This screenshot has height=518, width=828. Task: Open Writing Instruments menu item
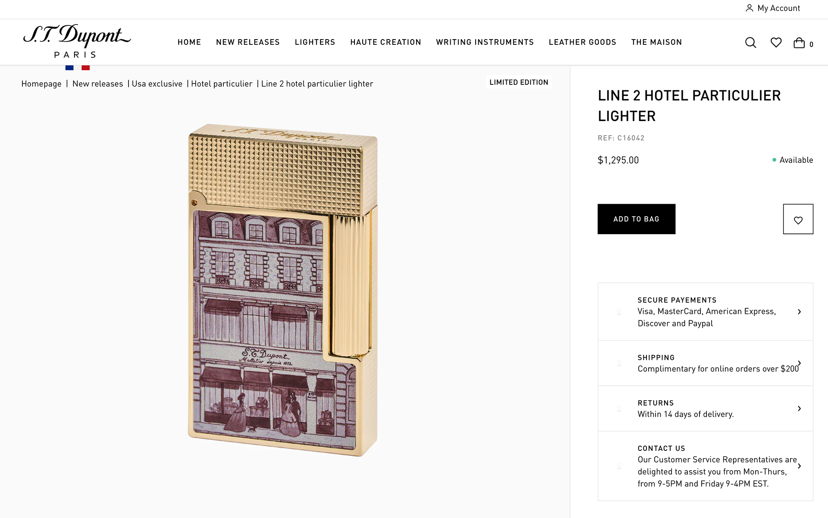tap(485, 42)
